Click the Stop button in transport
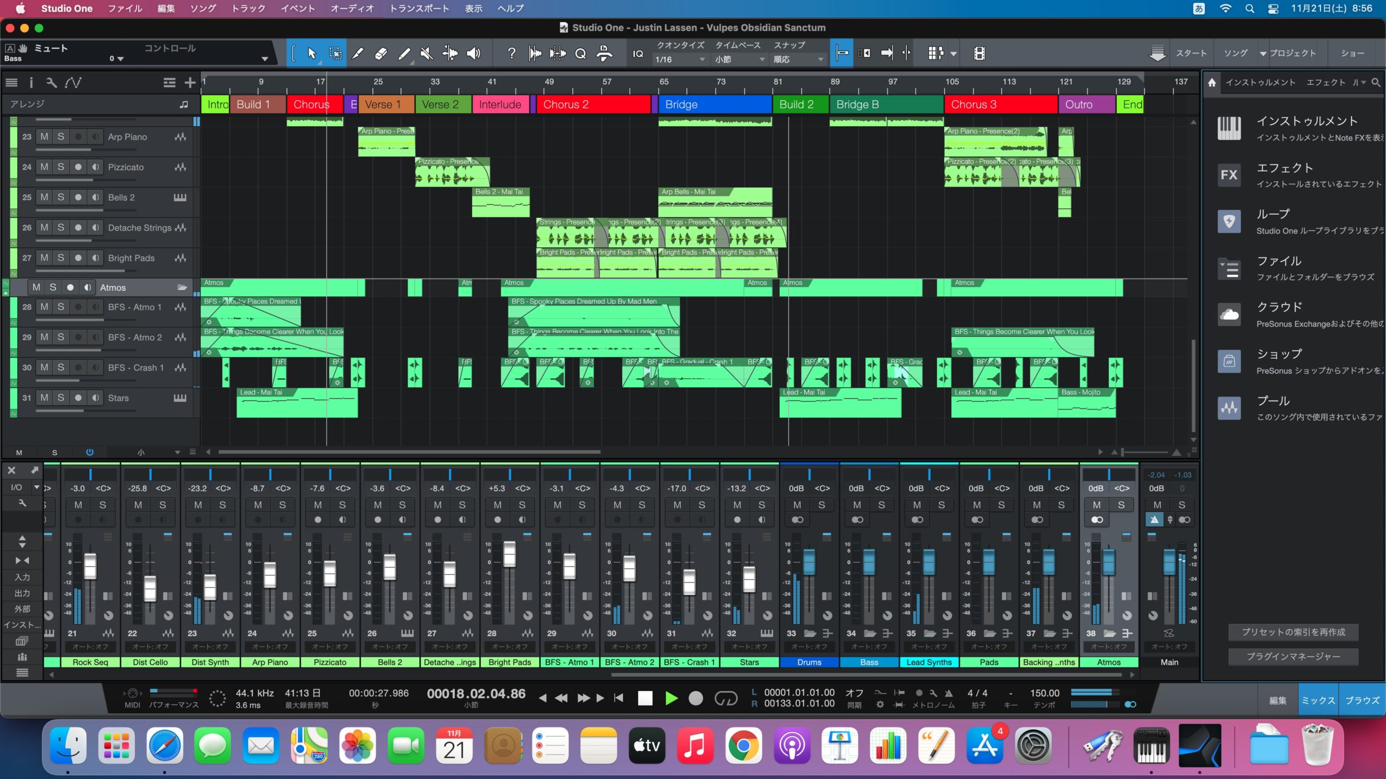1386x779 pixels. tap(645, 698)
